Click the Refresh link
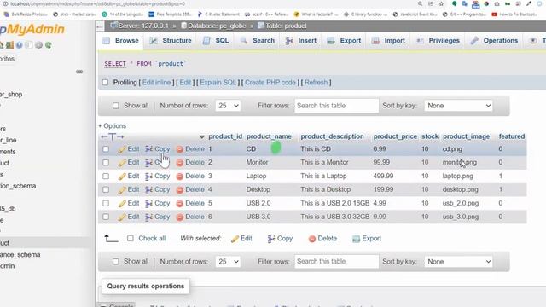Screen dimensions: 546x307 [317, 83]
